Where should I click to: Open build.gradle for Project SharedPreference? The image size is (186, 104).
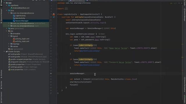pos(27,54)
